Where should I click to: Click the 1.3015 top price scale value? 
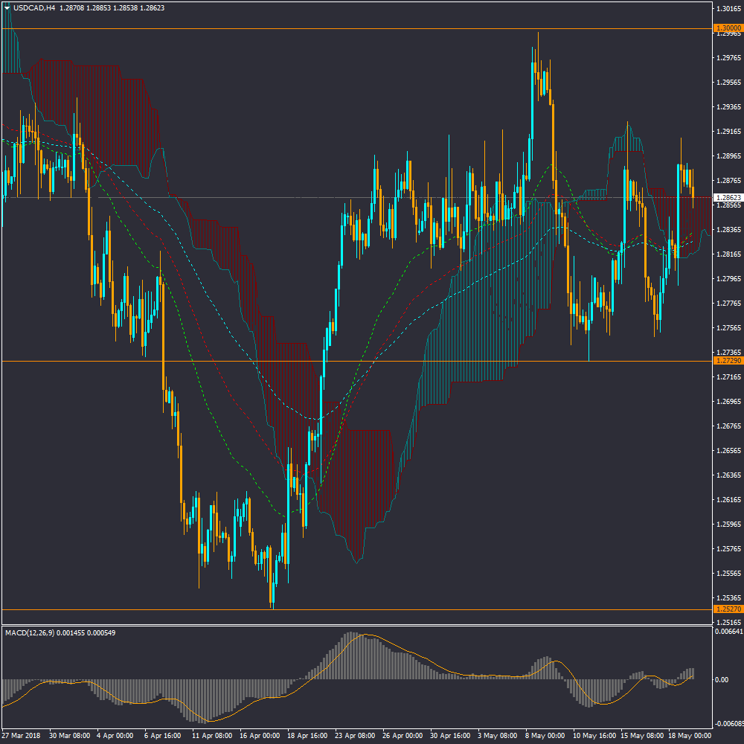pyautogui.click(x=727, y=9)
